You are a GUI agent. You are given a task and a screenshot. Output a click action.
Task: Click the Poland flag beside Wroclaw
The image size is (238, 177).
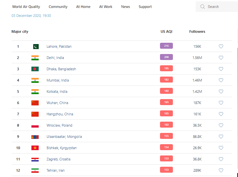pos(35,125)
